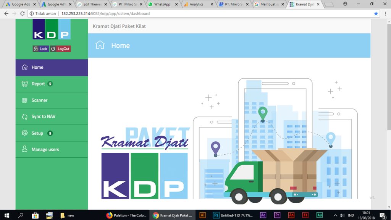Click the Home house icon in the sidebar
The width and height of the screenshot is (391, 220).
tap(25, 67)
